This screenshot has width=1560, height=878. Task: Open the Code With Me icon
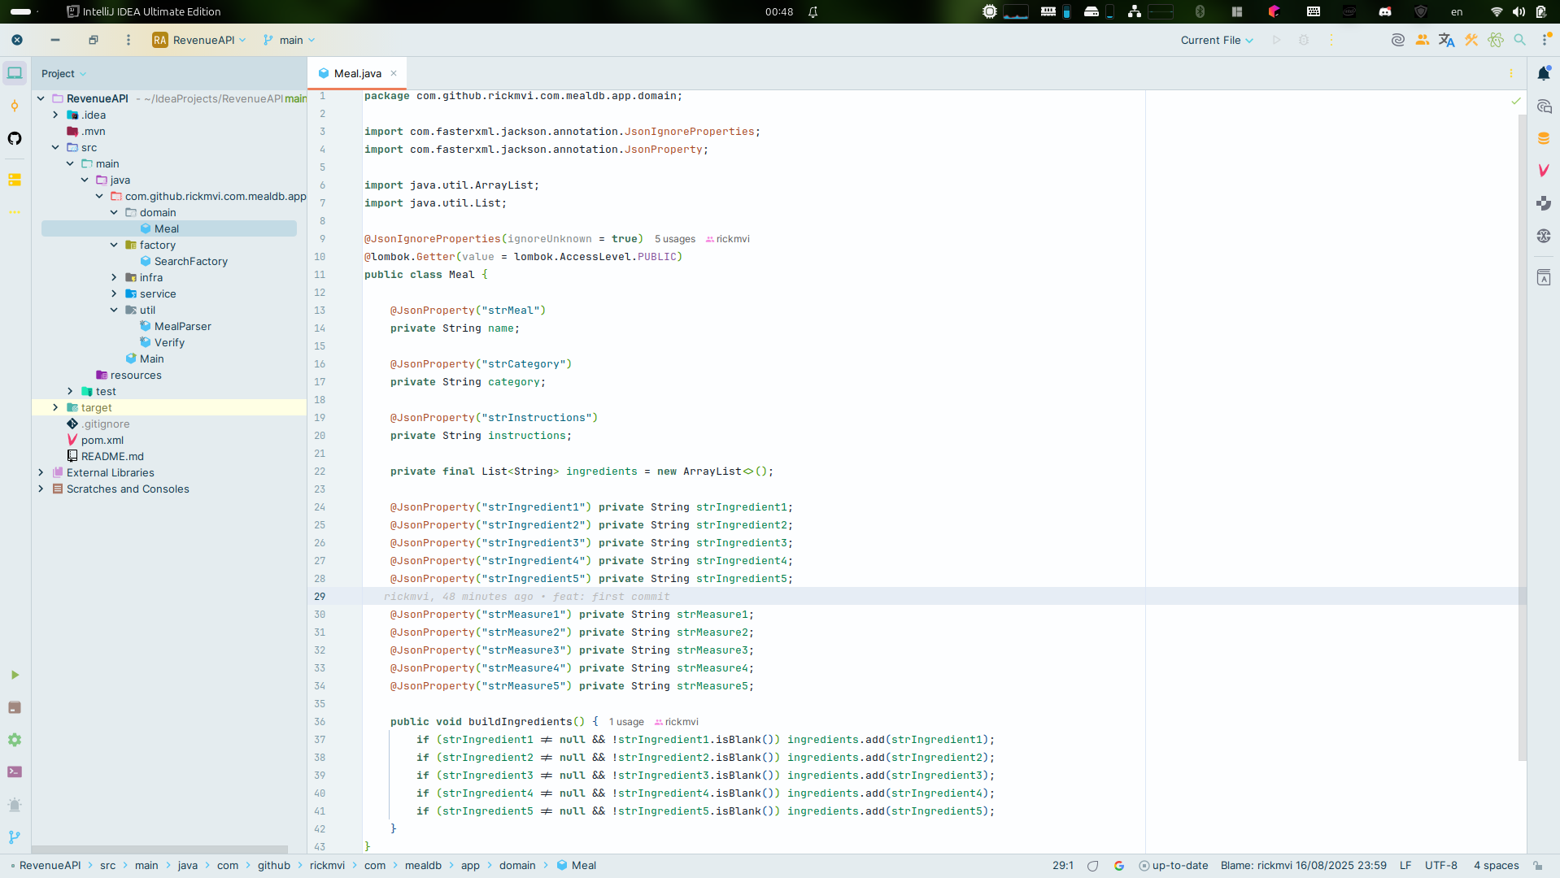click(1423, 40)
